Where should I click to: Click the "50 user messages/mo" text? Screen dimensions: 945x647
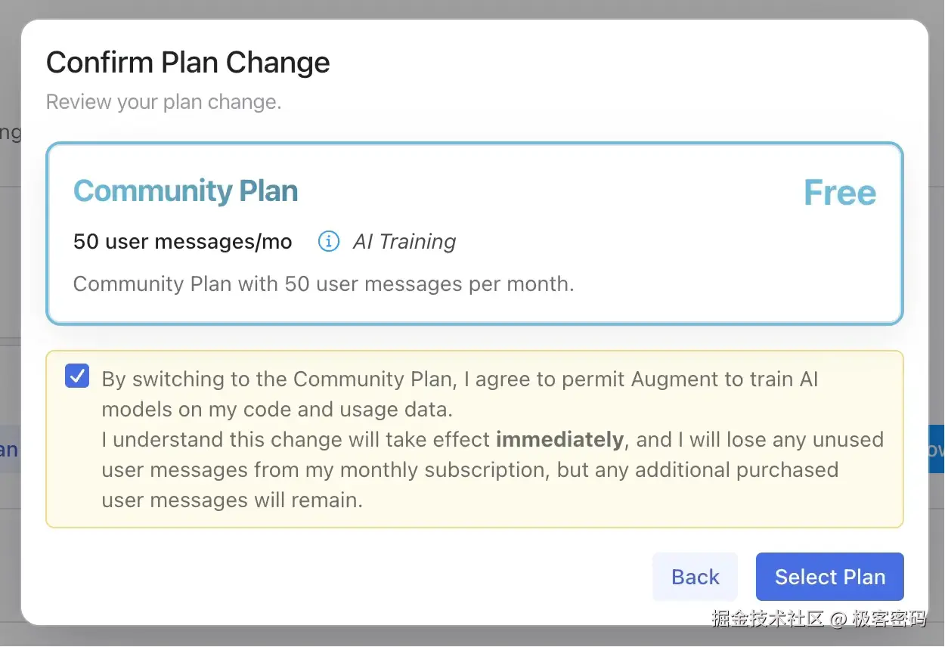182,242
